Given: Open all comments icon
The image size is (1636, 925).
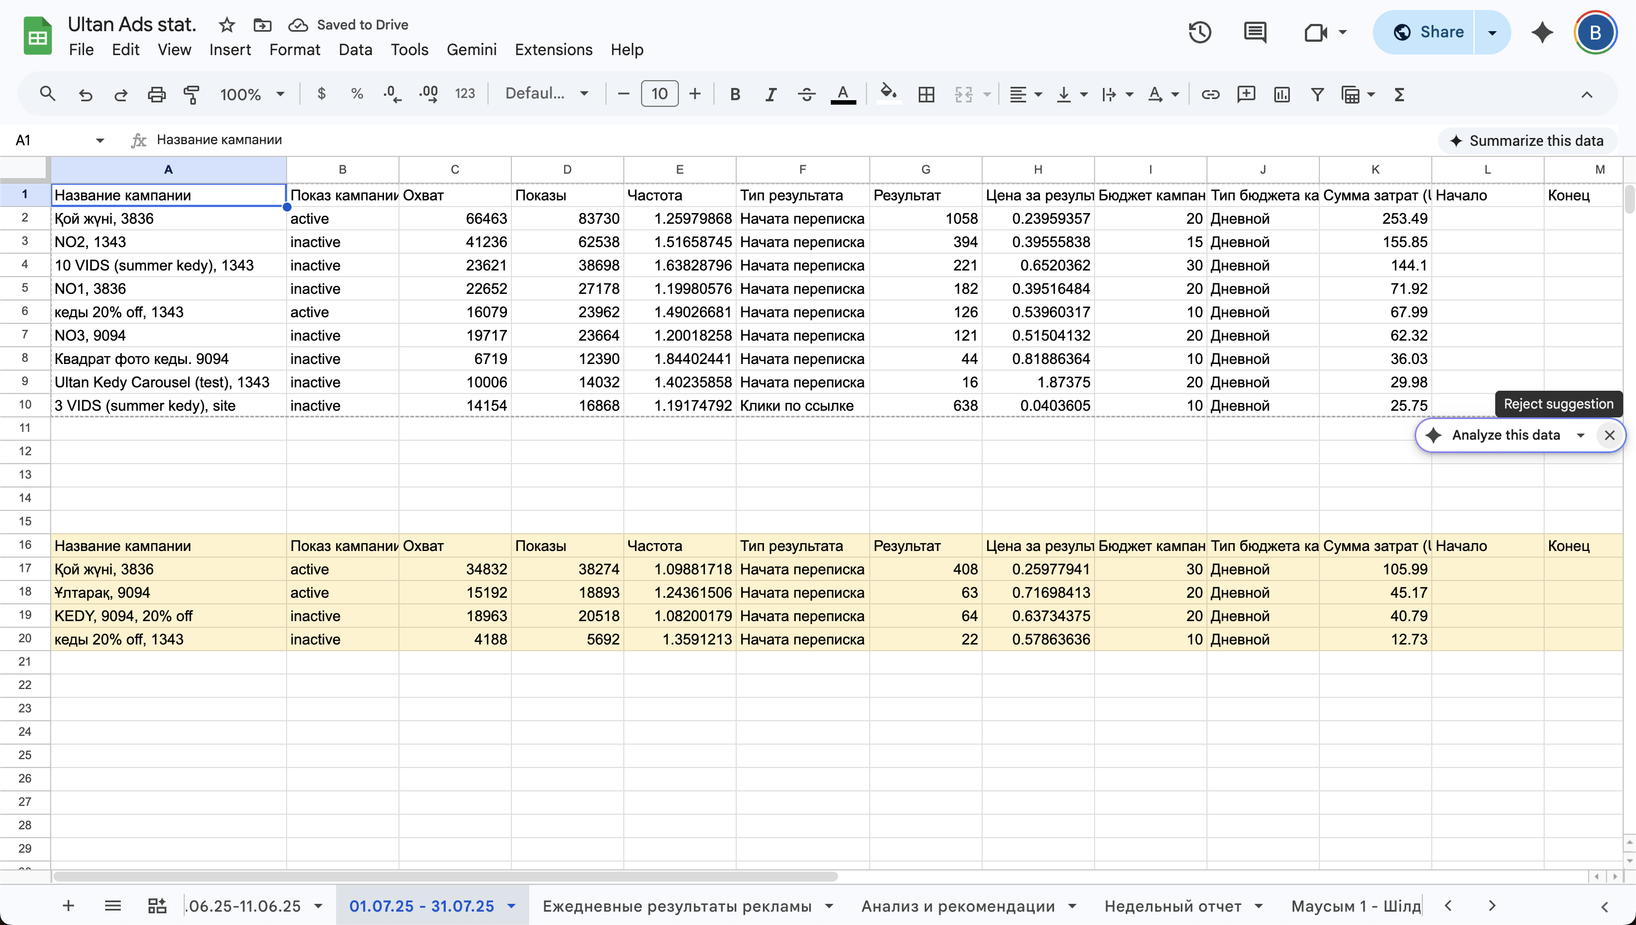Looking at the screenshot, I should (x=1255, y=32).
